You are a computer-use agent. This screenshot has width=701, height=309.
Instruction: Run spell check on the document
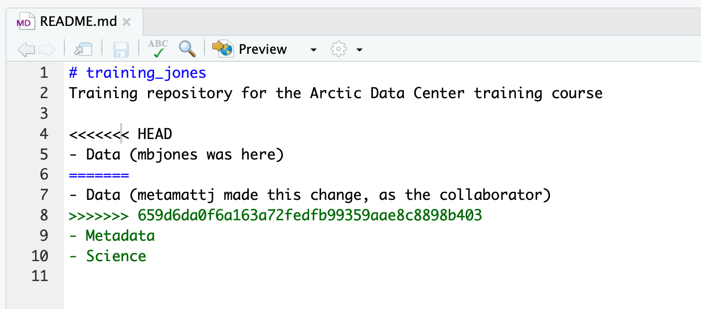pyautogui.click(x=159, y=49)
